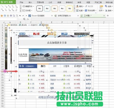Click the 文本框 text box icon
Viewport: 114px width, 108px height.
click(24, 10)
